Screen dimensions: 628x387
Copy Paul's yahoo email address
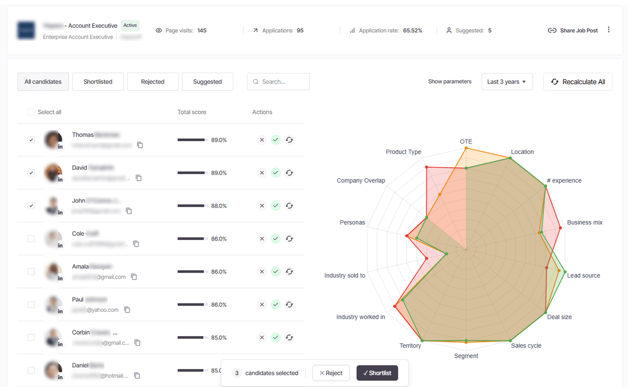127,310
